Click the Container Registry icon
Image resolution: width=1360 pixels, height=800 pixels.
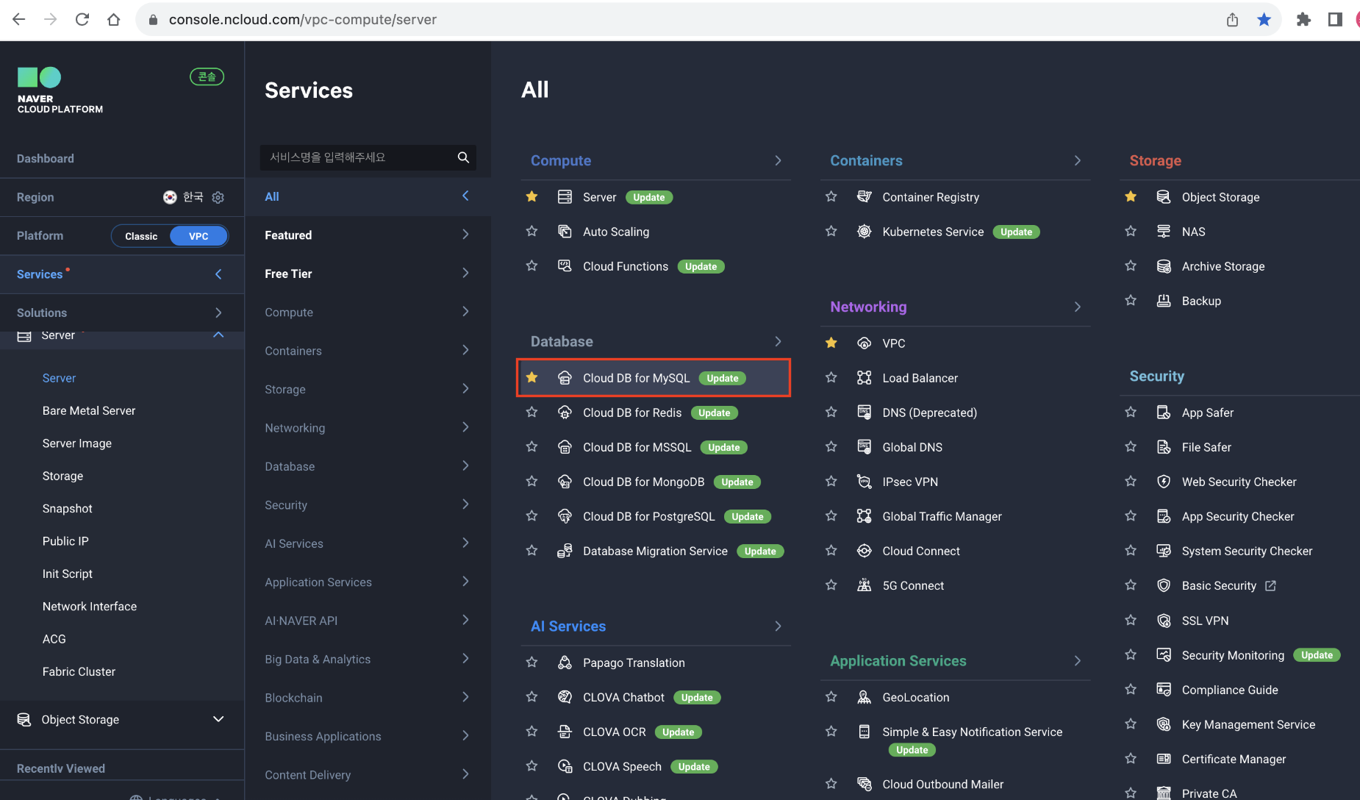[865, 197]
